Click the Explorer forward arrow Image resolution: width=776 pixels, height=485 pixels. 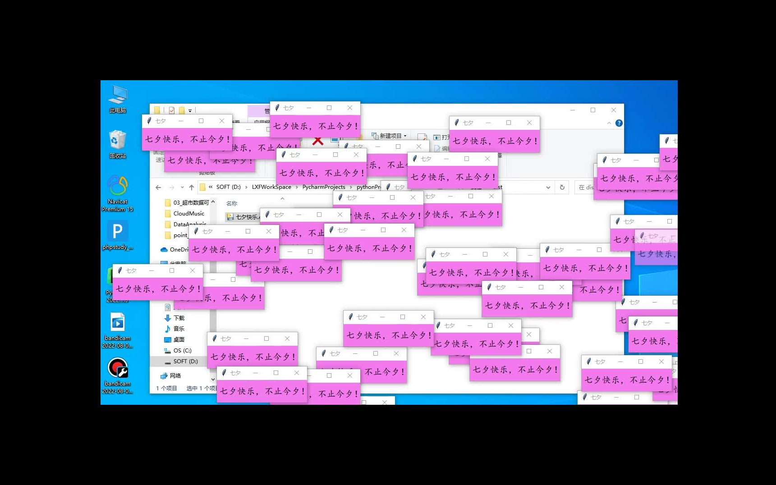171,188
